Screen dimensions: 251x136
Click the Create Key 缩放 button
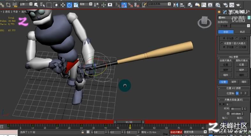tap(225, 75)
